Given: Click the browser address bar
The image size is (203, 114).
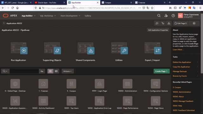Looking at the screenshot, I should coord(91,8).
